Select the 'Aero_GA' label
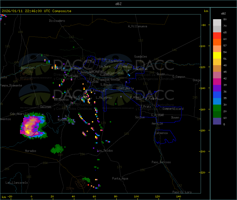The height and width of the screenshot is (200, 237). (157, 124)
